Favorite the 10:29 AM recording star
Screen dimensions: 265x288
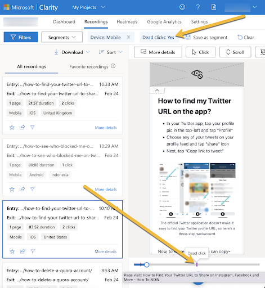point(12,189)
